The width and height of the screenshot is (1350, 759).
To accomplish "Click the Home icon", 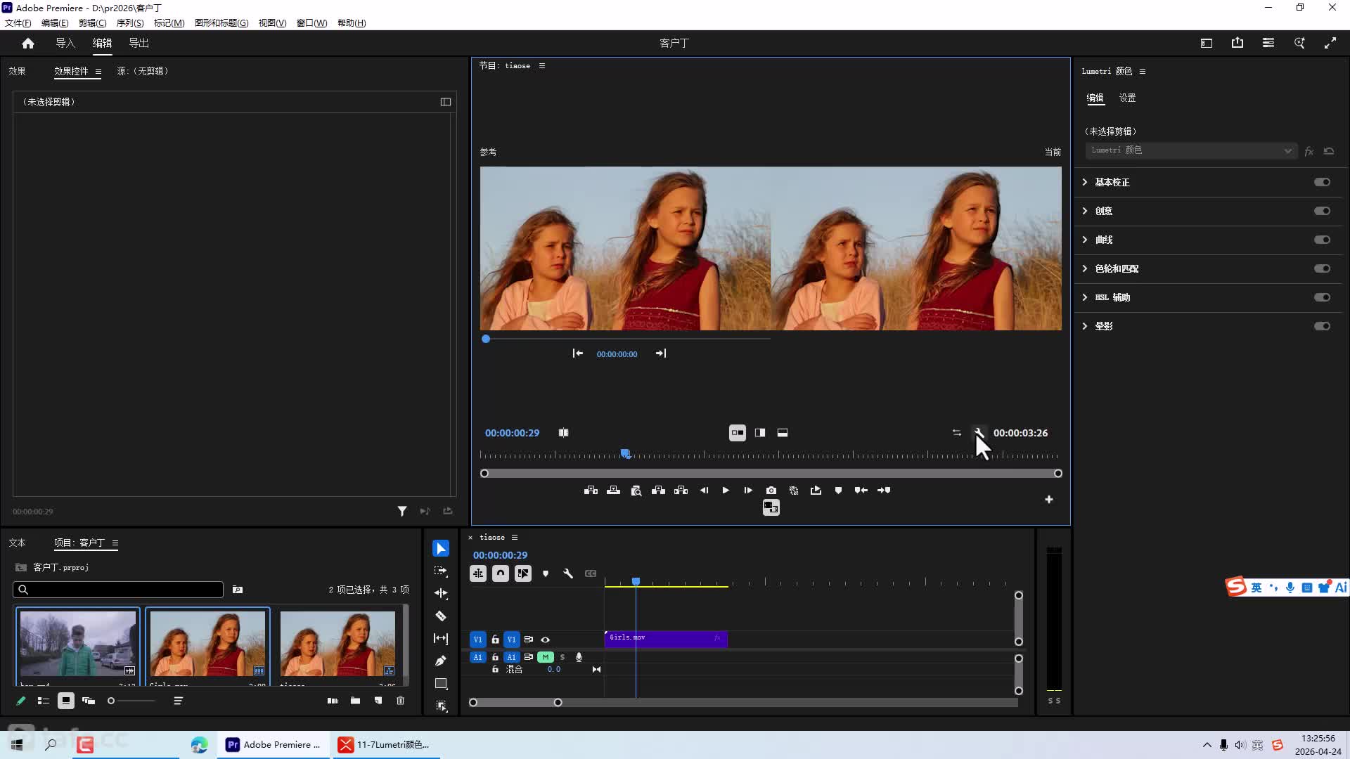I will tap(28, 43).
